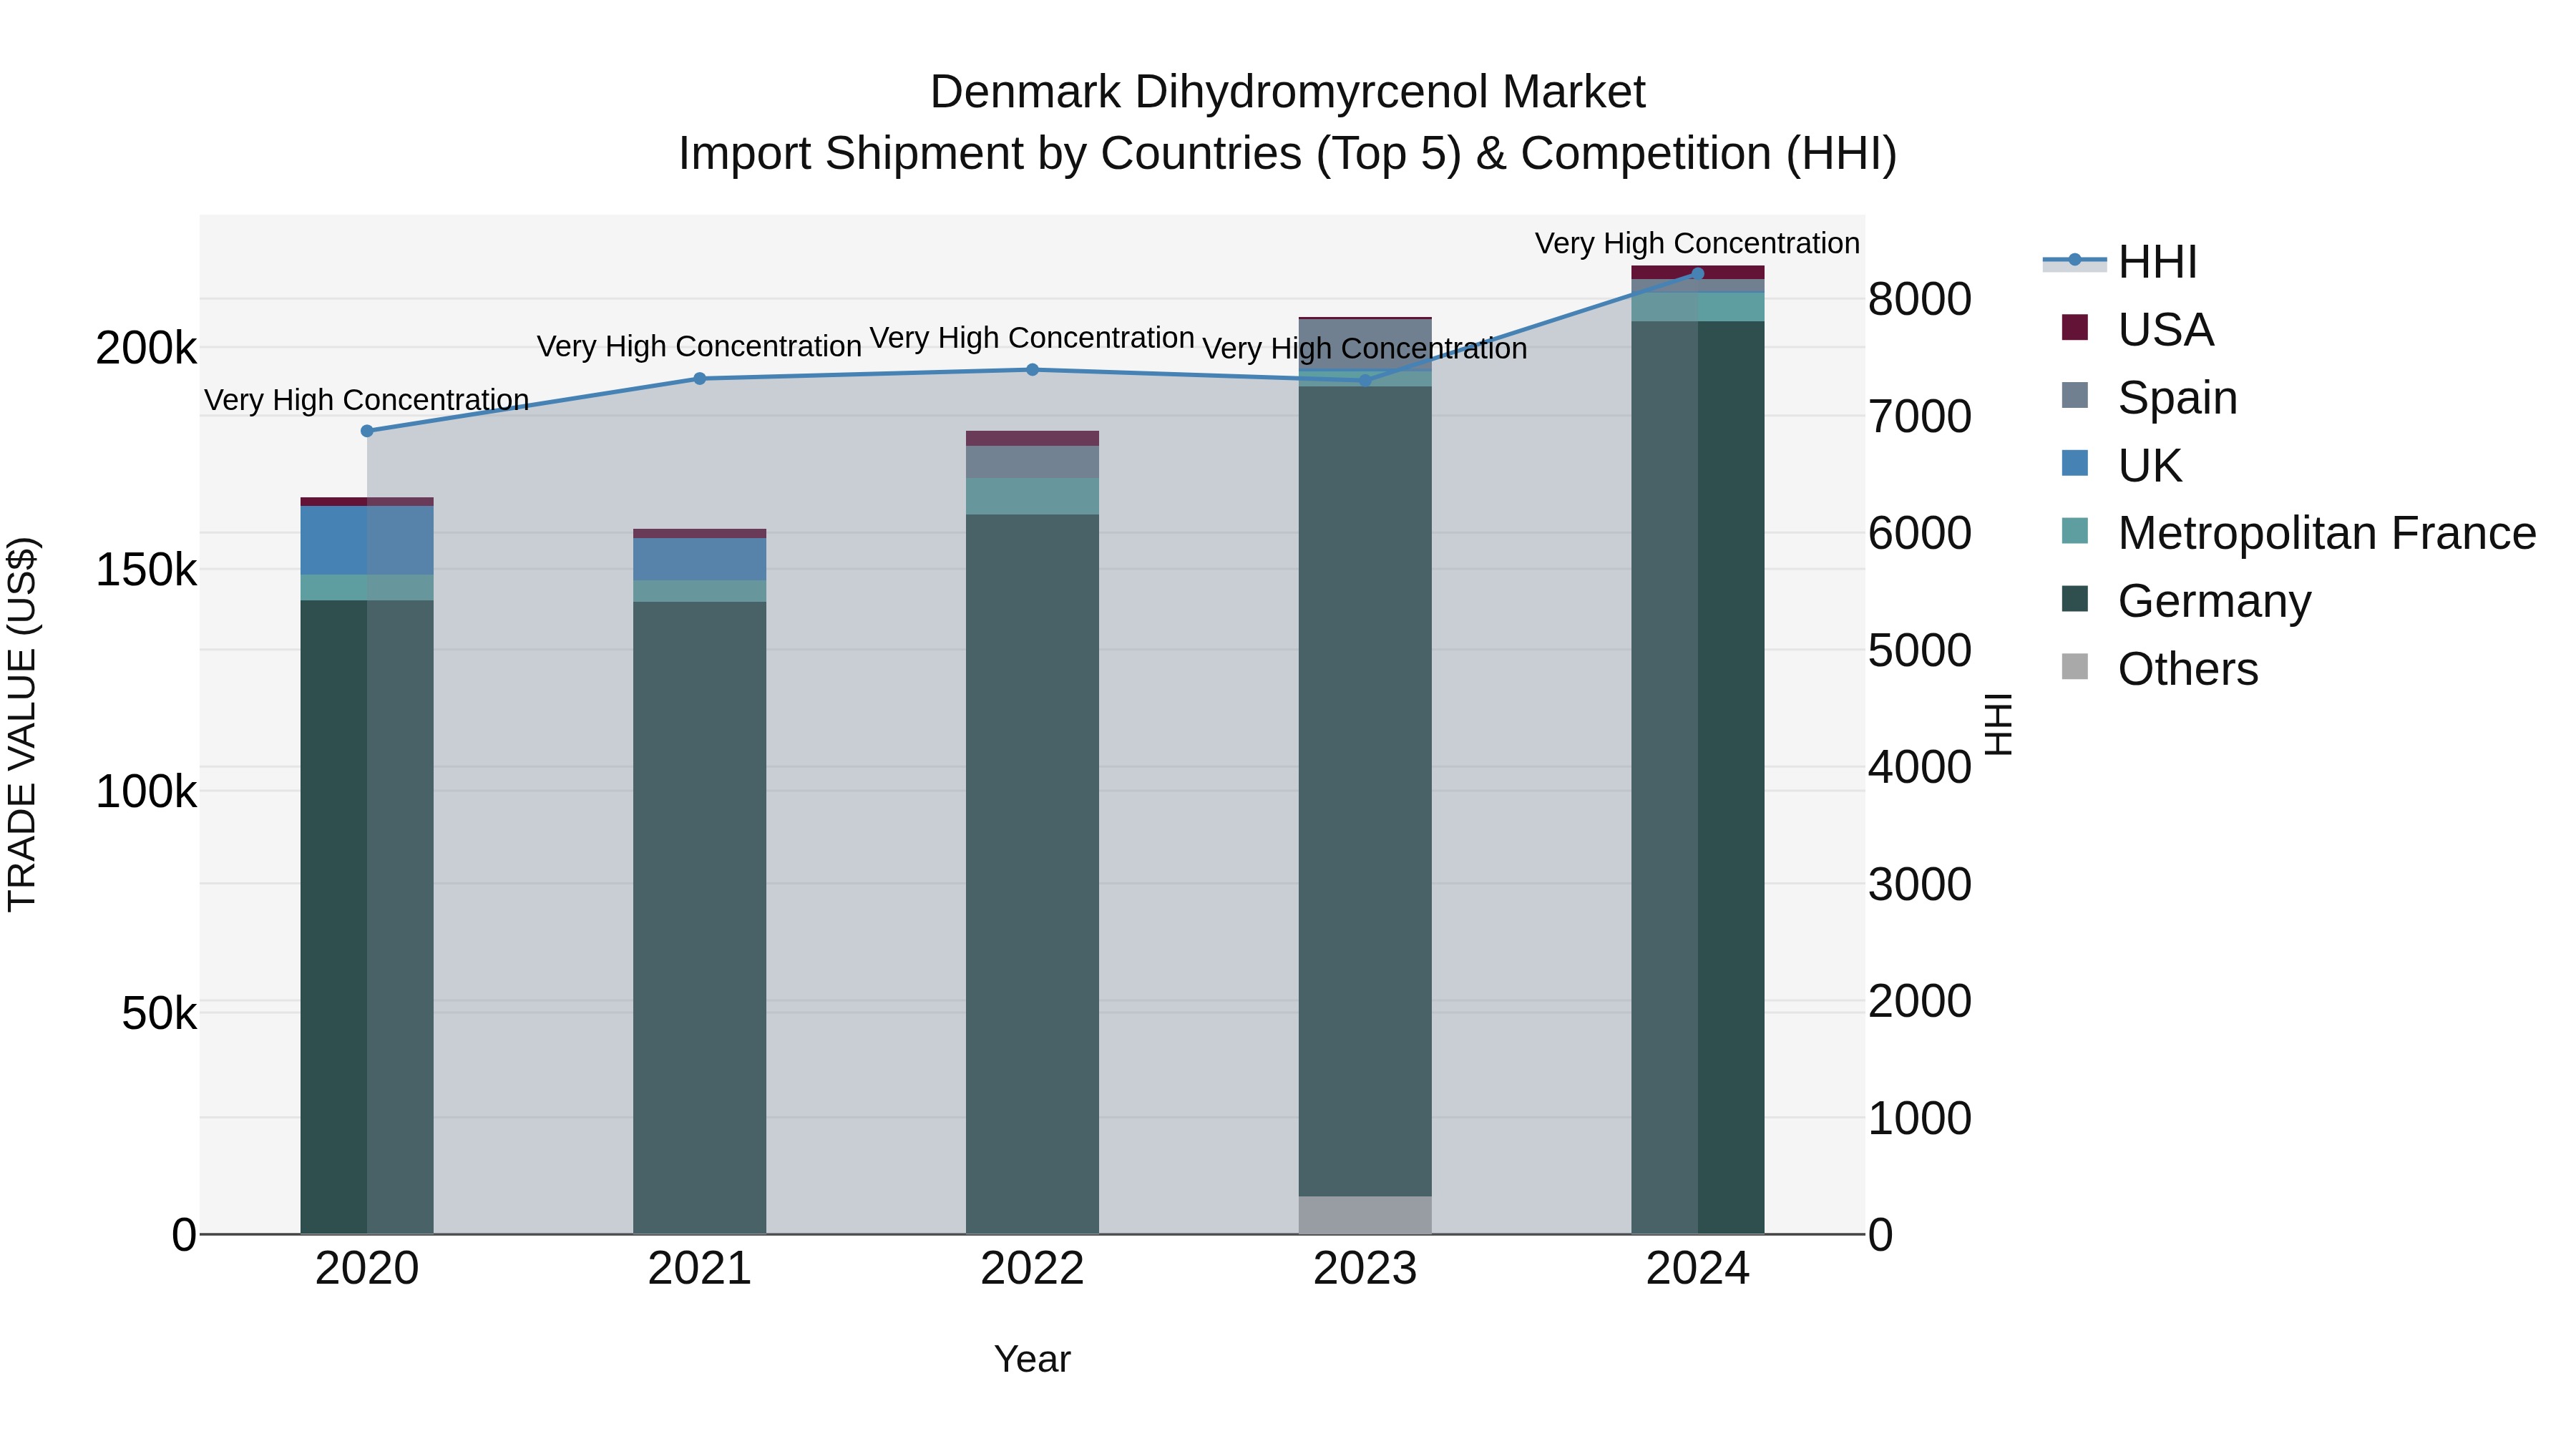Click the Others legend color swatch
Viewport: 2576px width, 1449px height.
point(2075,666)
